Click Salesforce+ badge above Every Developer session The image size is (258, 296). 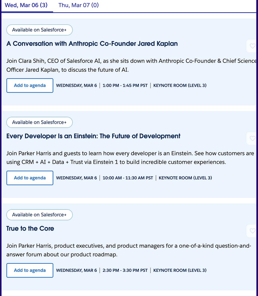point(39,122)
